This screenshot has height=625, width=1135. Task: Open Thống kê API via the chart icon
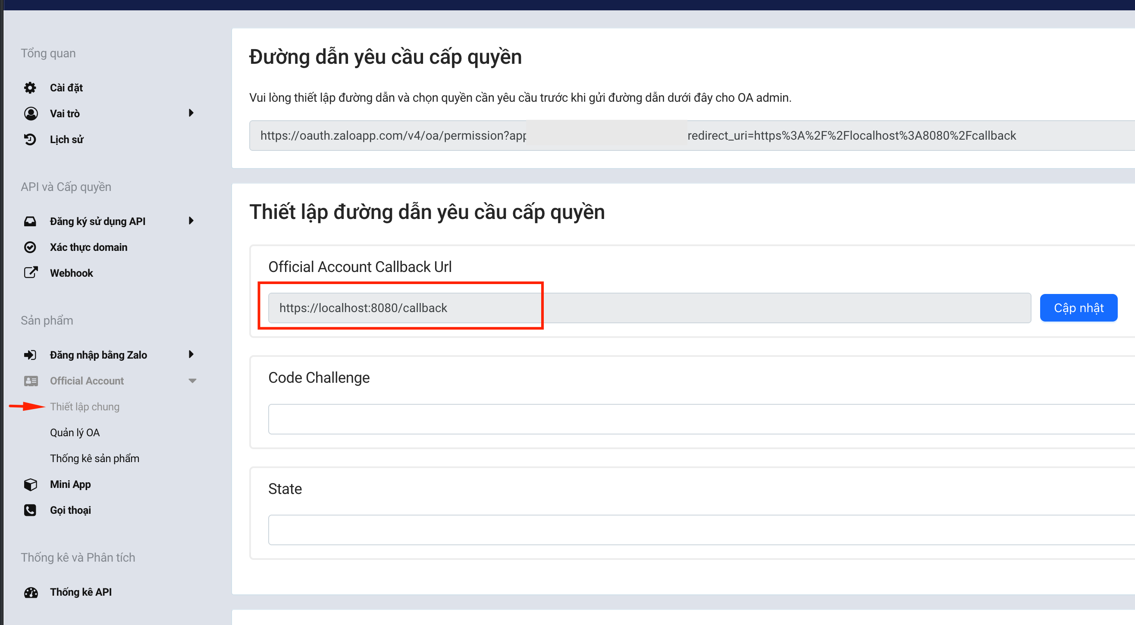pyautogui.click(x=30, y=592)
